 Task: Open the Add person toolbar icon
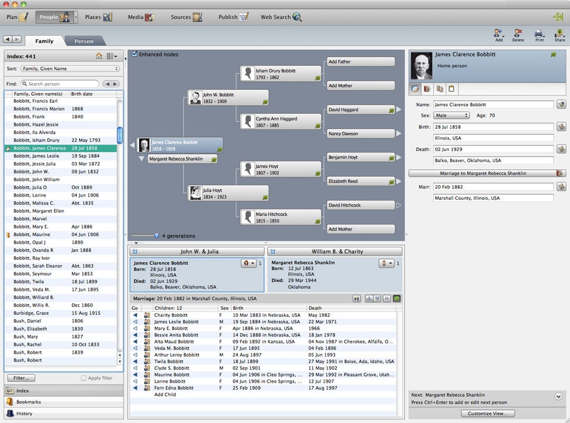click(x=499, y=34)
